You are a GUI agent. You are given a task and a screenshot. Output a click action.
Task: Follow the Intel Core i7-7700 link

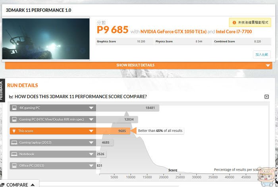click(x=234, y=31)
